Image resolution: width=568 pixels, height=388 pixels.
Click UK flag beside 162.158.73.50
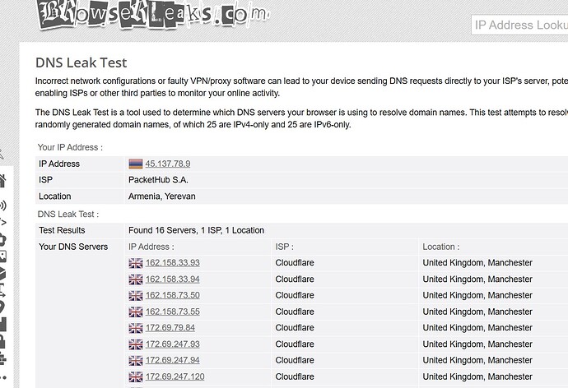(x=136, y=295)
